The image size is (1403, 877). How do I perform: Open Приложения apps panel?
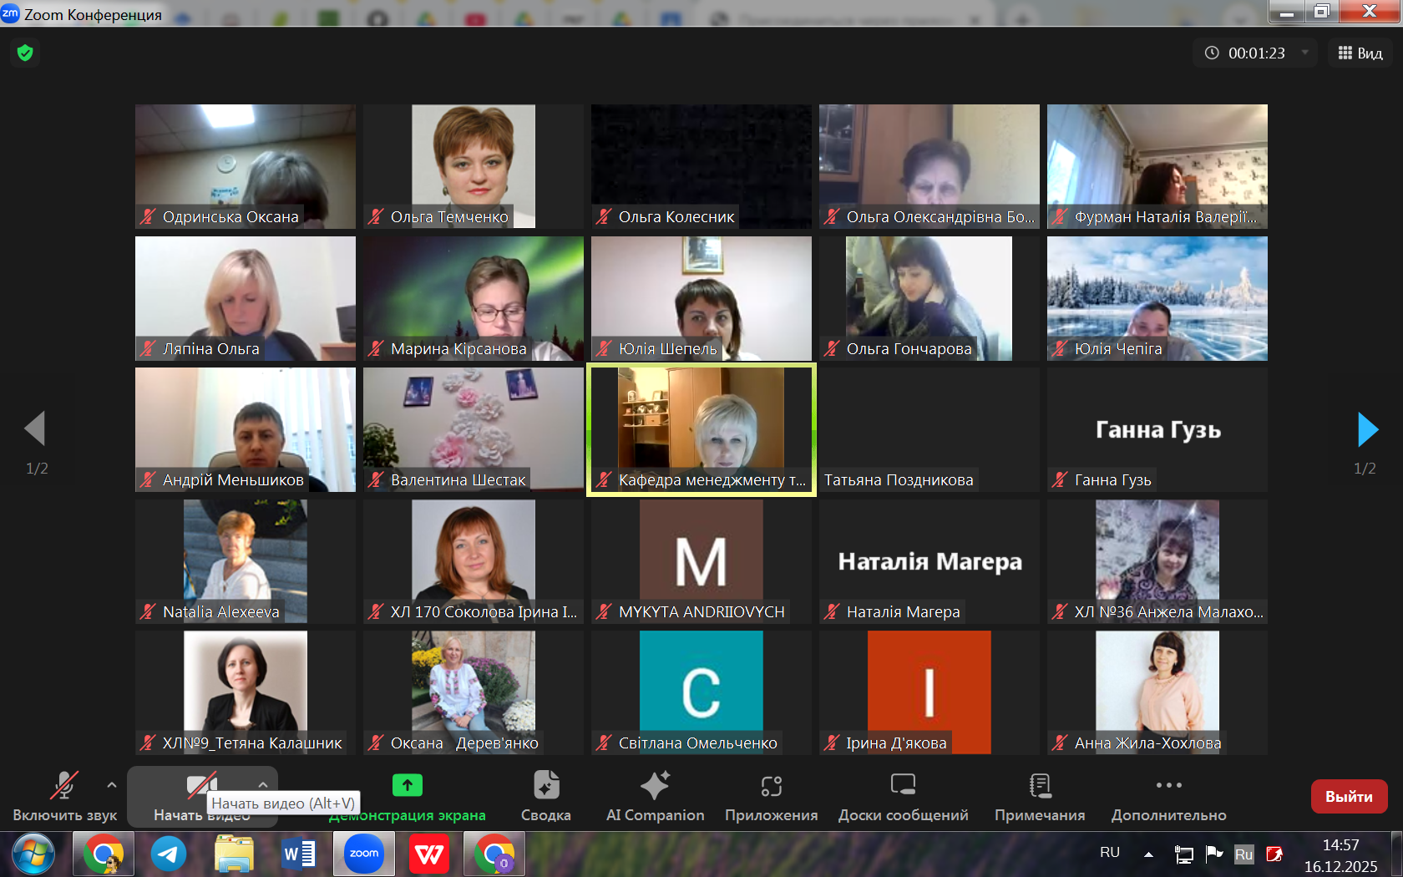(x=771, y=796)
